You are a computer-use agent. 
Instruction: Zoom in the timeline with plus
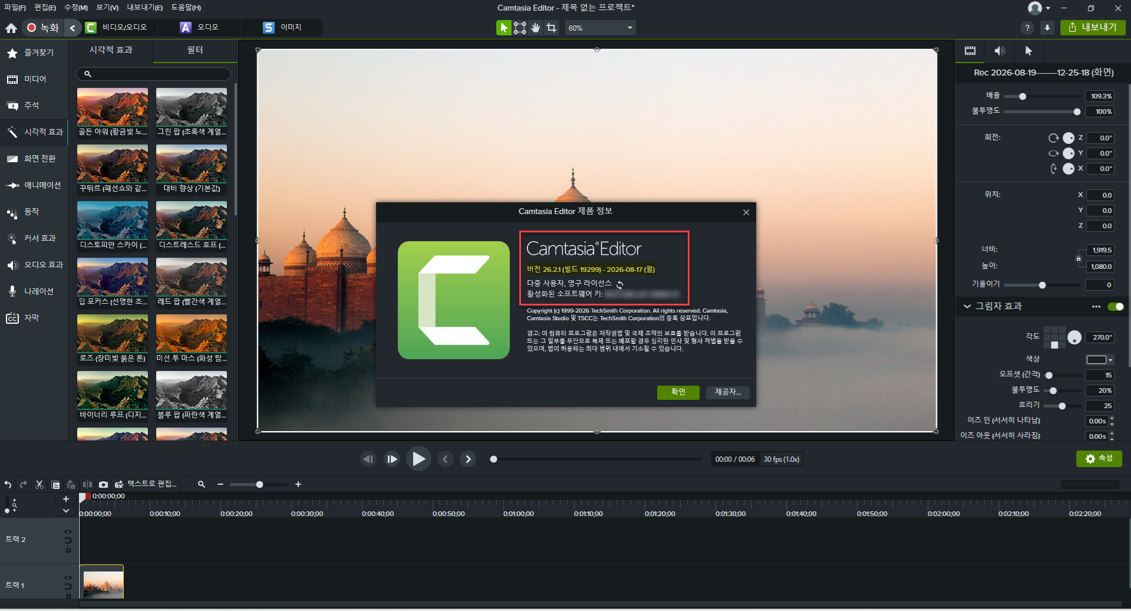click(298, 484)
